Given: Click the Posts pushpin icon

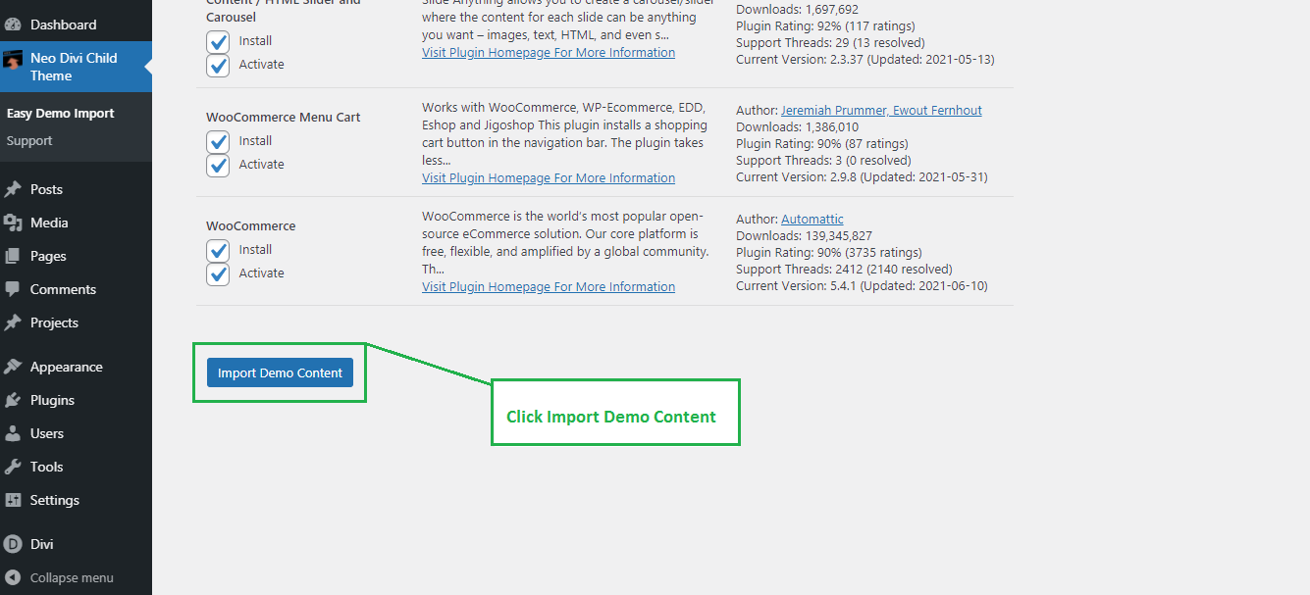Looking at the screenshot, I should (x=13, y=189).
